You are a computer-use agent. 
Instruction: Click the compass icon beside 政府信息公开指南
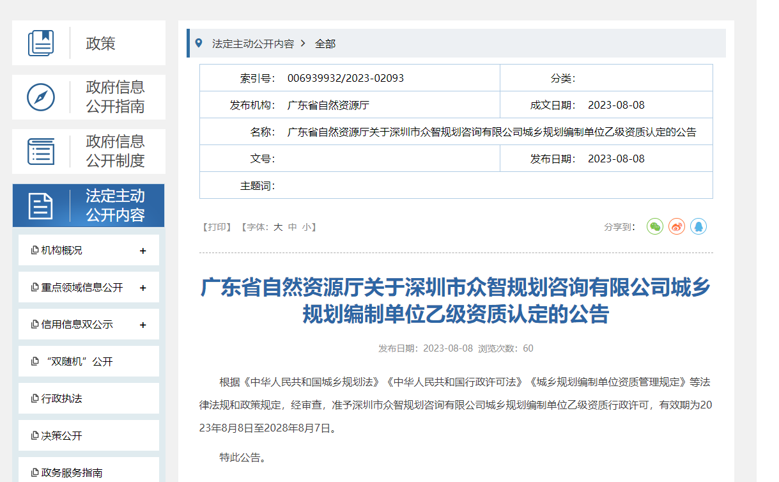click(41, 97)
